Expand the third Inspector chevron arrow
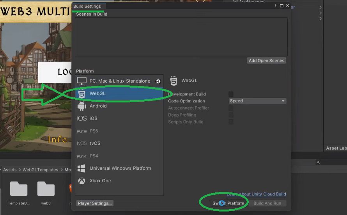The width and height of the screenshot is (347, 215). click(x=320, y=19)
